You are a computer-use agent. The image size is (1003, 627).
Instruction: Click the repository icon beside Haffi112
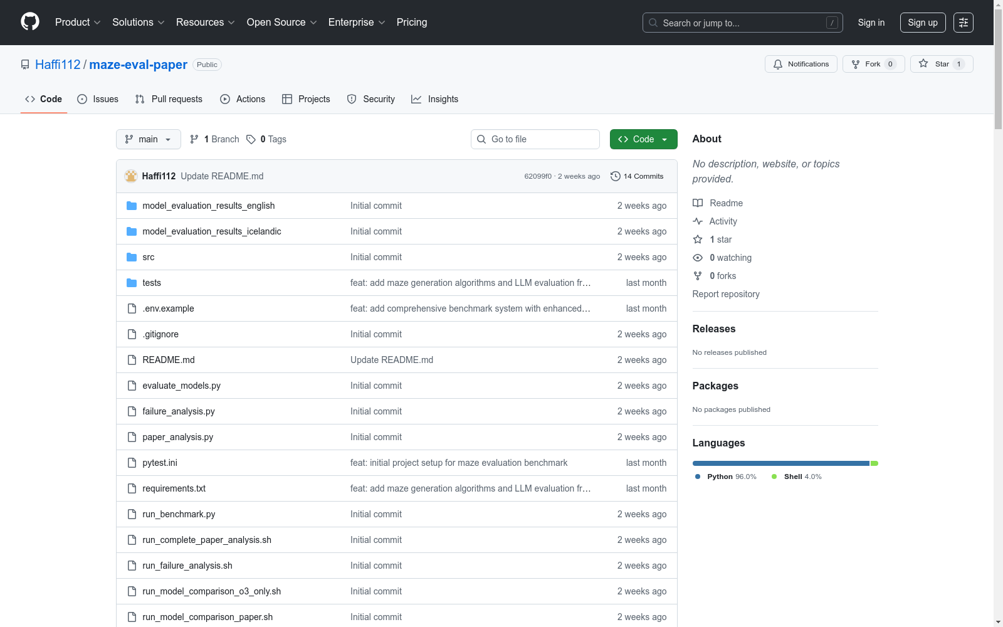pyautogui.click(x=25, y=65)
